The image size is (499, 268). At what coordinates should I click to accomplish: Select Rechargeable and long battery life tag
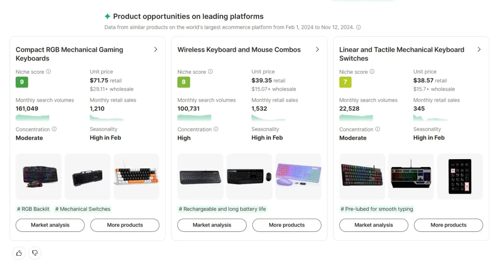coord(222,209)
